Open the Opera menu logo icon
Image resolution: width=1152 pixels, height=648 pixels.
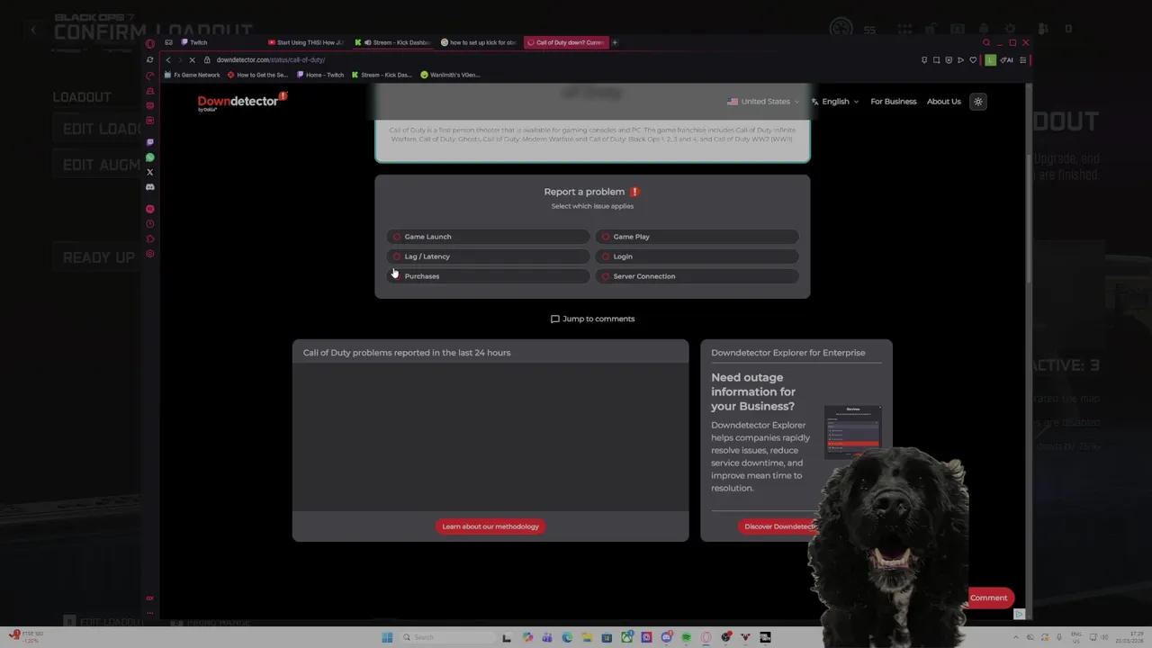click(150, 42)
